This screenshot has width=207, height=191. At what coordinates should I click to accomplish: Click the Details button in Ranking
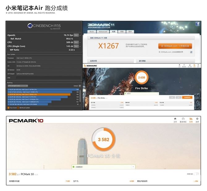tap(80, 86)
